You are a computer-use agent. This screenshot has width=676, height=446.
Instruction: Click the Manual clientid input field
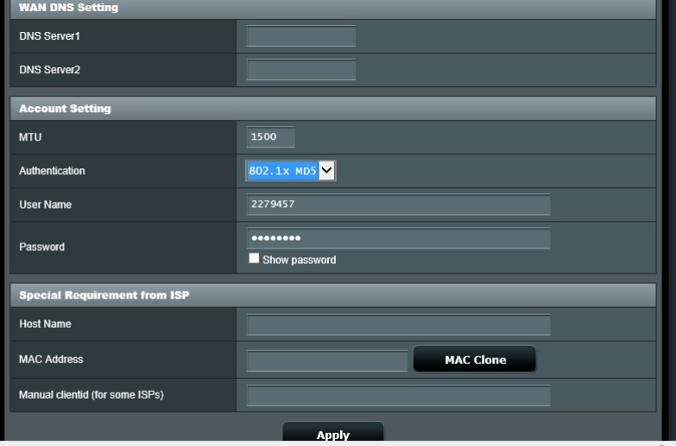pos(398,395)
